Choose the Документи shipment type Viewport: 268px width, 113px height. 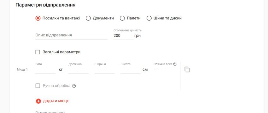click(88, 18)
